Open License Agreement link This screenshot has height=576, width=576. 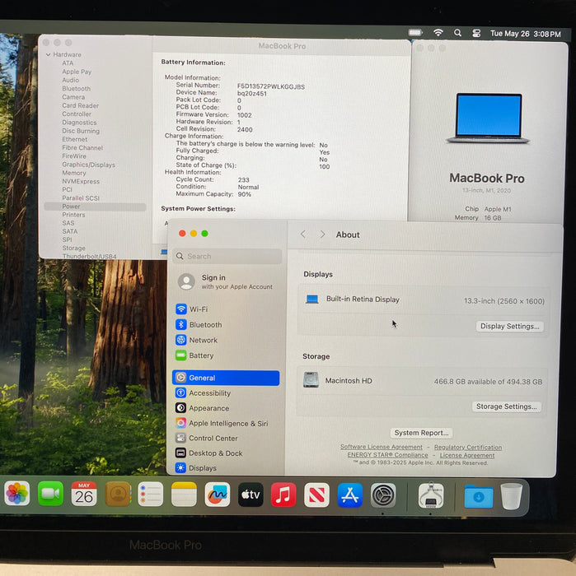click(x=467, y=456)
